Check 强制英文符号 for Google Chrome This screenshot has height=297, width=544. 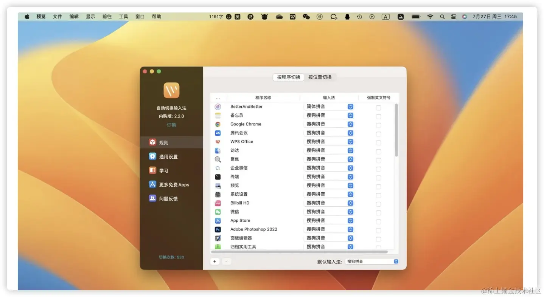[x=378, y=125]
